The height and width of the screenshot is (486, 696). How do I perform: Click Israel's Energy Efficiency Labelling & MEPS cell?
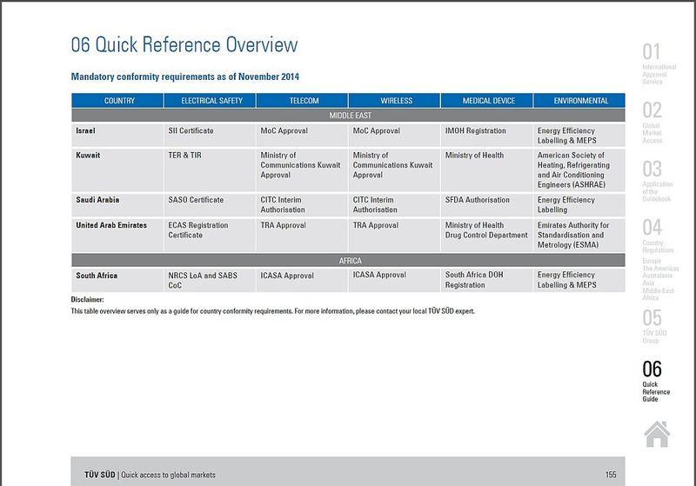[579, 136]
